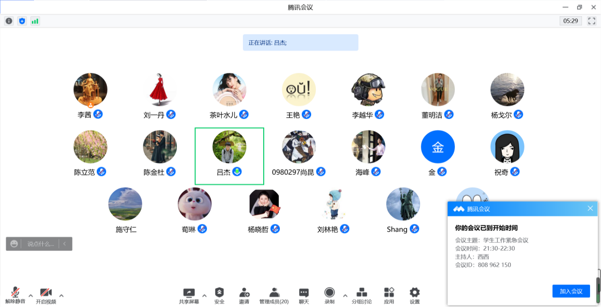Image resolution: width=601 pixels, height=307 pixels.
Task: Open the 安全 security options
Action: 219,295
